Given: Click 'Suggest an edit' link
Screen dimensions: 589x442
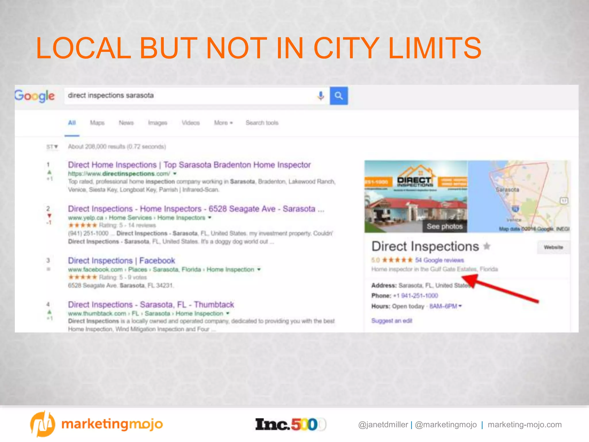Looking at the screenshot, I should tap(392, 321).
